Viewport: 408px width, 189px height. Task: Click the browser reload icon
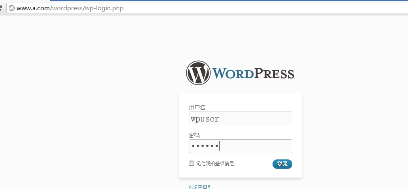point(1,8)
